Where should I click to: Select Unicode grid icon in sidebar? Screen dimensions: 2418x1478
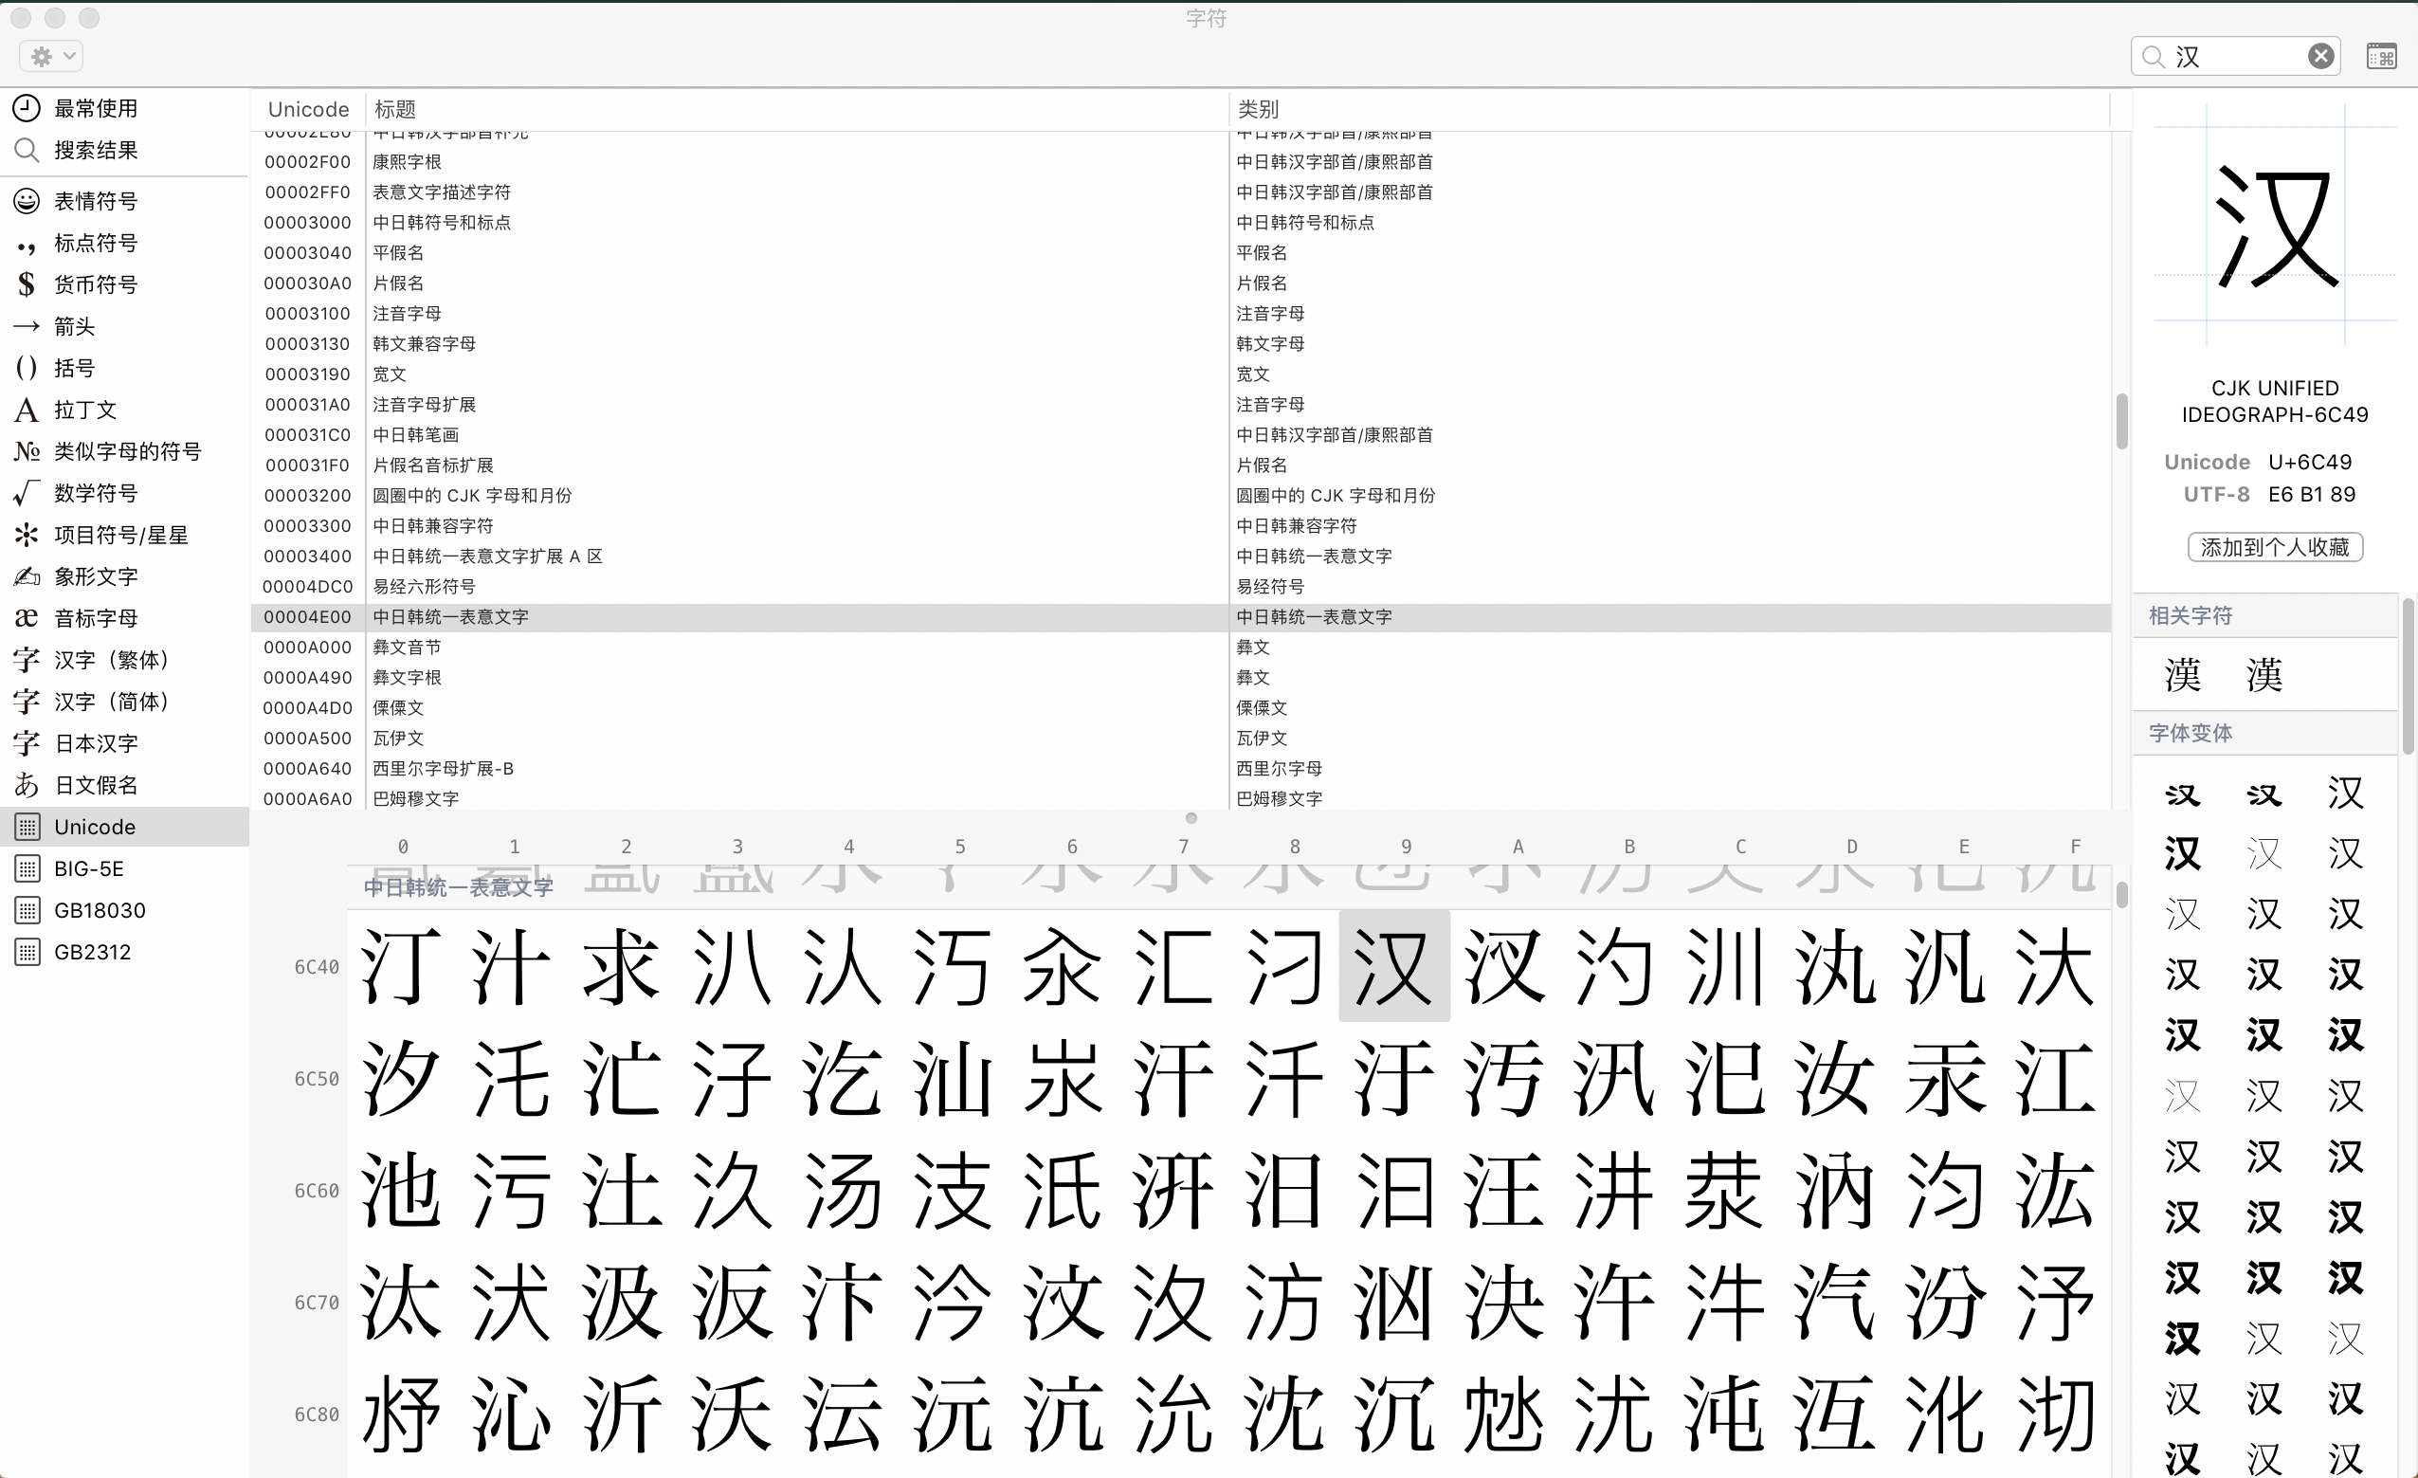[27, 828]
